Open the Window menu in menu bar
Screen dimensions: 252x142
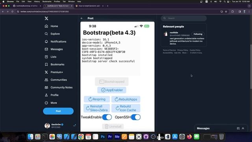click(x=71, y=2)
